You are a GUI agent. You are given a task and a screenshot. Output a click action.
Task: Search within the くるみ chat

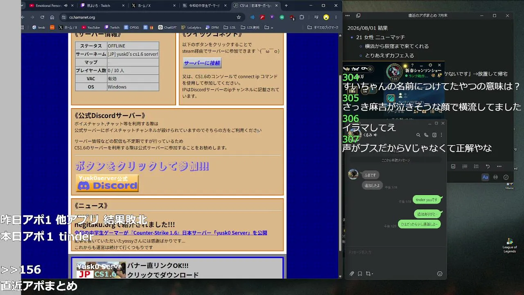point(418,135)
